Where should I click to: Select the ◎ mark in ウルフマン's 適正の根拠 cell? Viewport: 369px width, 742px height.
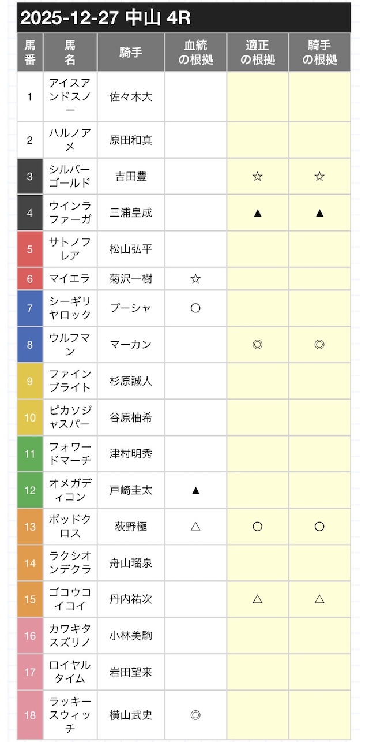[258, 345]
